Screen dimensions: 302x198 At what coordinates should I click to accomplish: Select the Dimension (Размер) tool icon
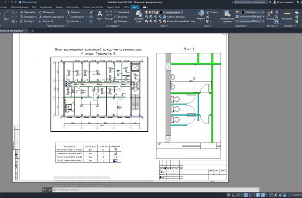point(109,15)
